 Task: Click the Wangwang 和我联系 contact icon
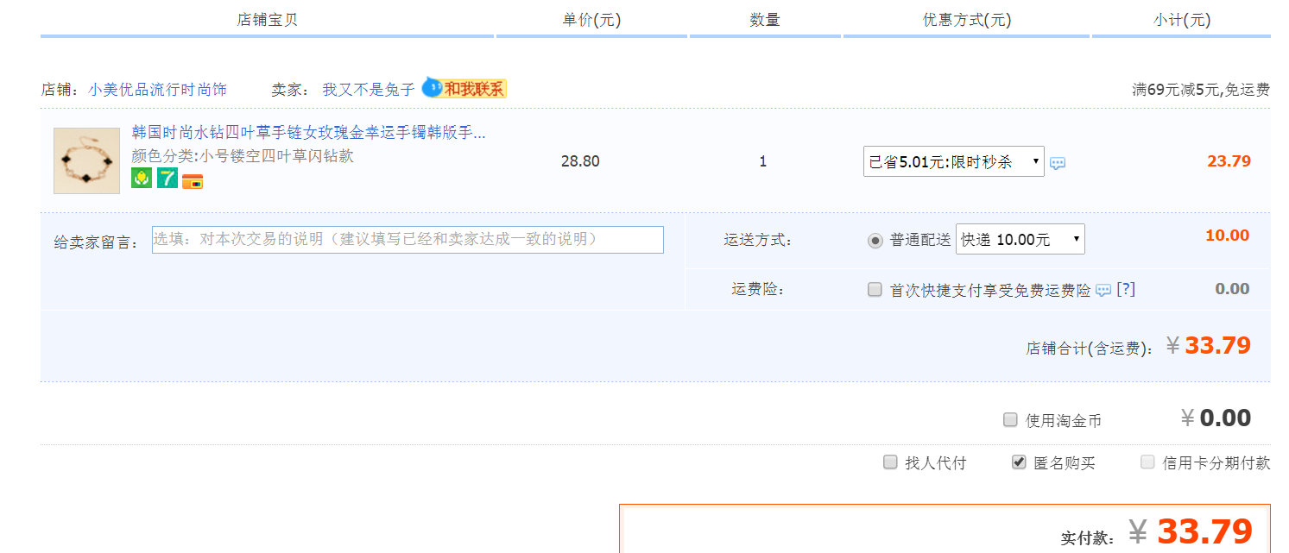pos(464,89)
